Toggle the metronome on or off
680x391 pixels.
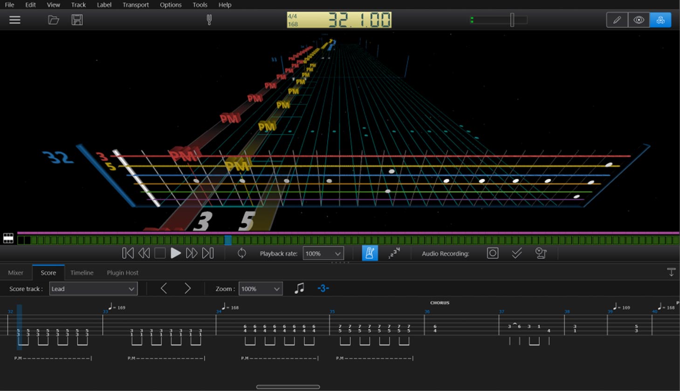(x=370, y=253)
